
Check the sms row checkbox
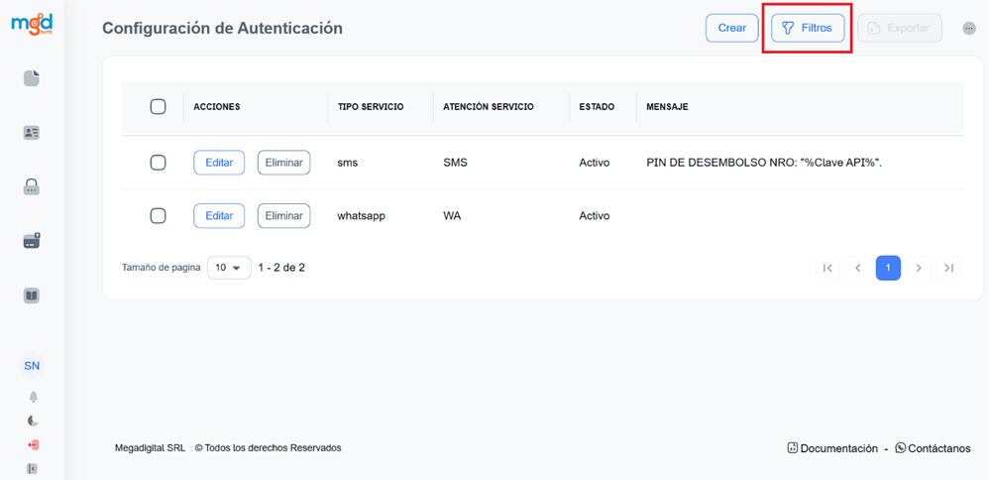tap(158, 163)
